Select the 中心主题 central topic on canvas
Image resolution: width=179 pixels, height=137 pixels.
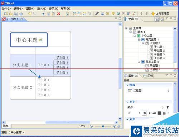click(x=29, y=40)
